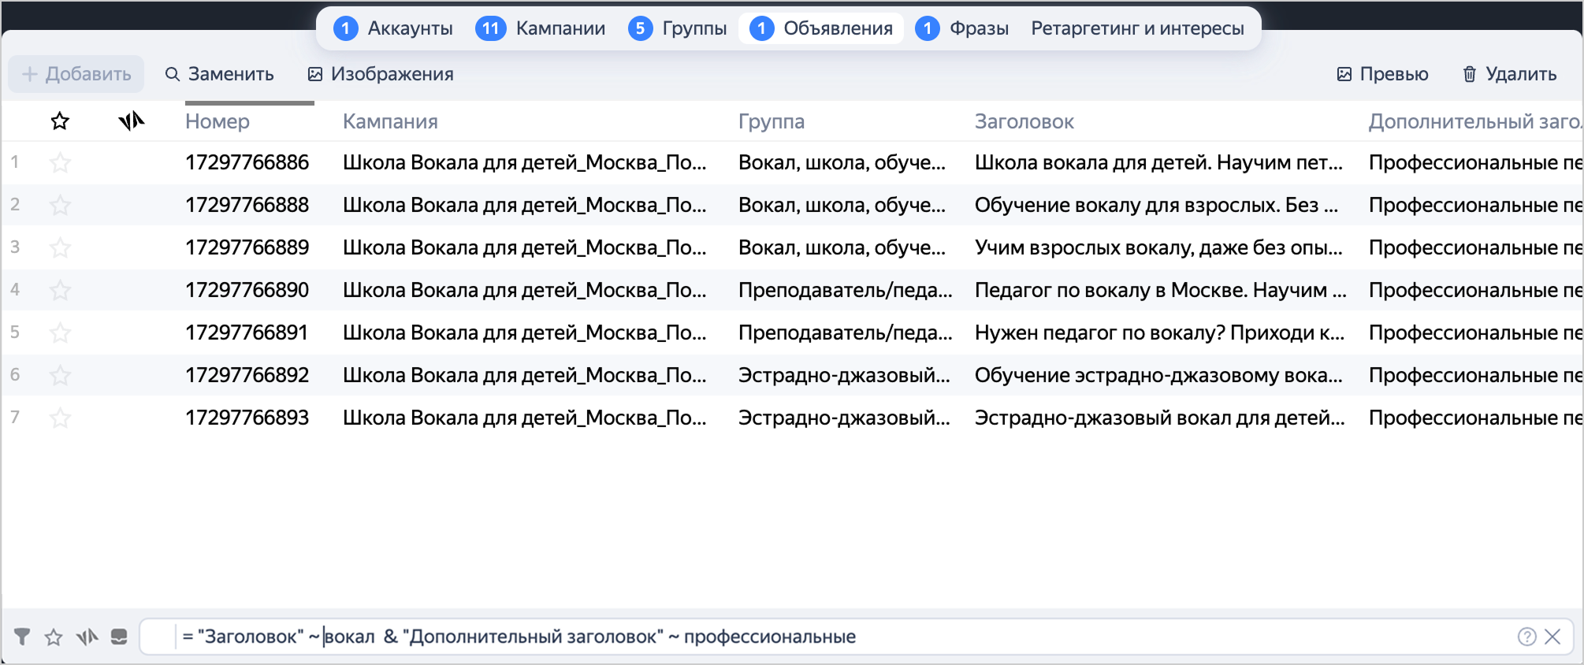Click the changes arrows icon in bottom bar

tap(87, 637)
